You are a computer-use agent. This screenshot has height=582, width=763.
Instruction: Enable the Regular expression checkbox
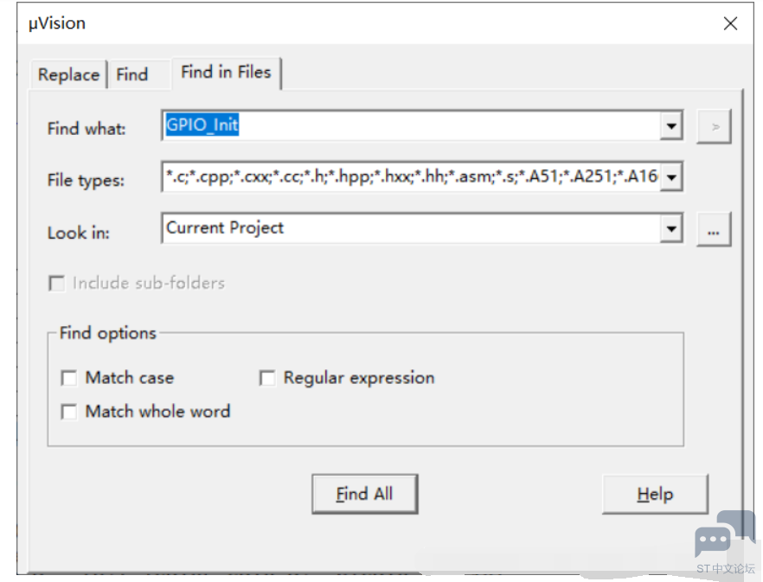coord(267,378)
